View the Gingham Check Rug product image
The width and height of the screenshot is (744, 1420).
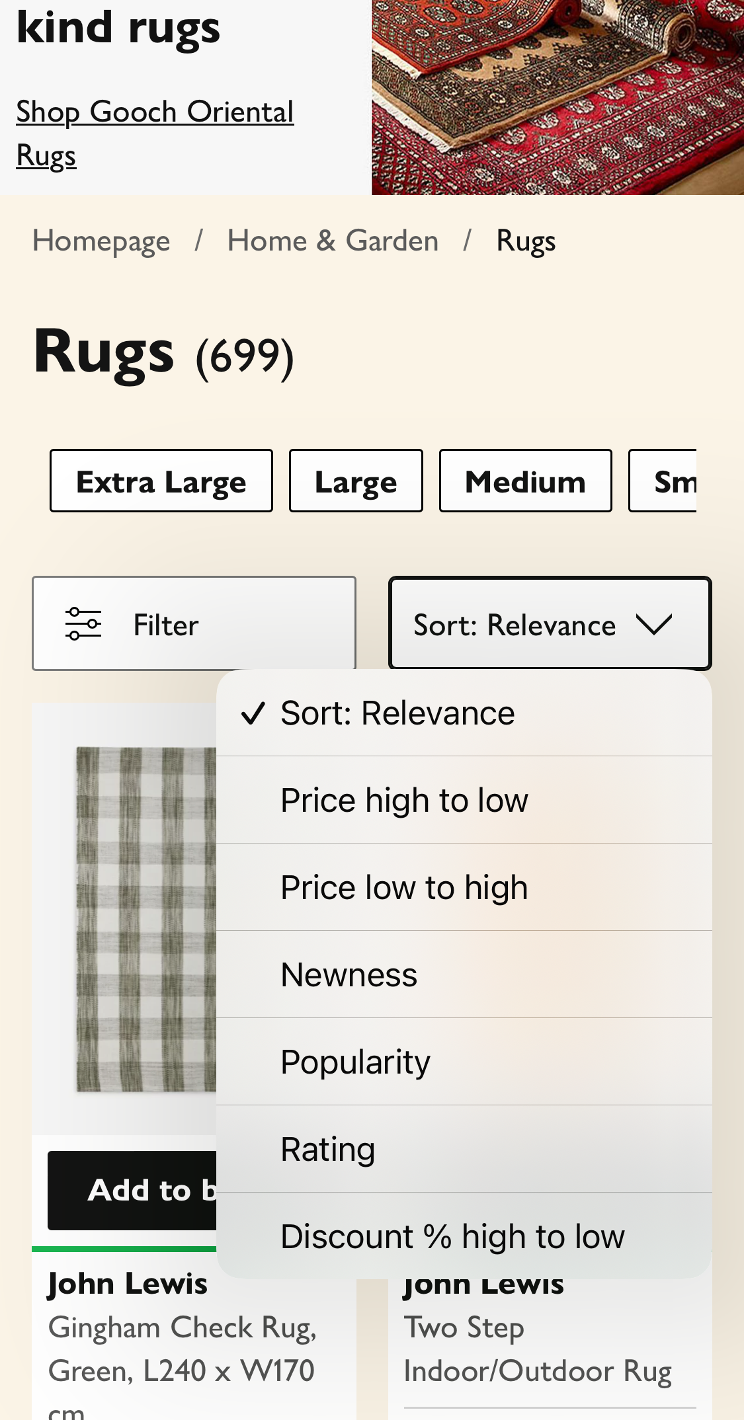[145, 919]
